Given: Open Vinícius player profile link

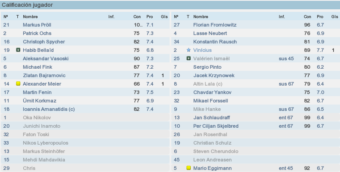Looking at the screenshot, I should click(202, 50).
